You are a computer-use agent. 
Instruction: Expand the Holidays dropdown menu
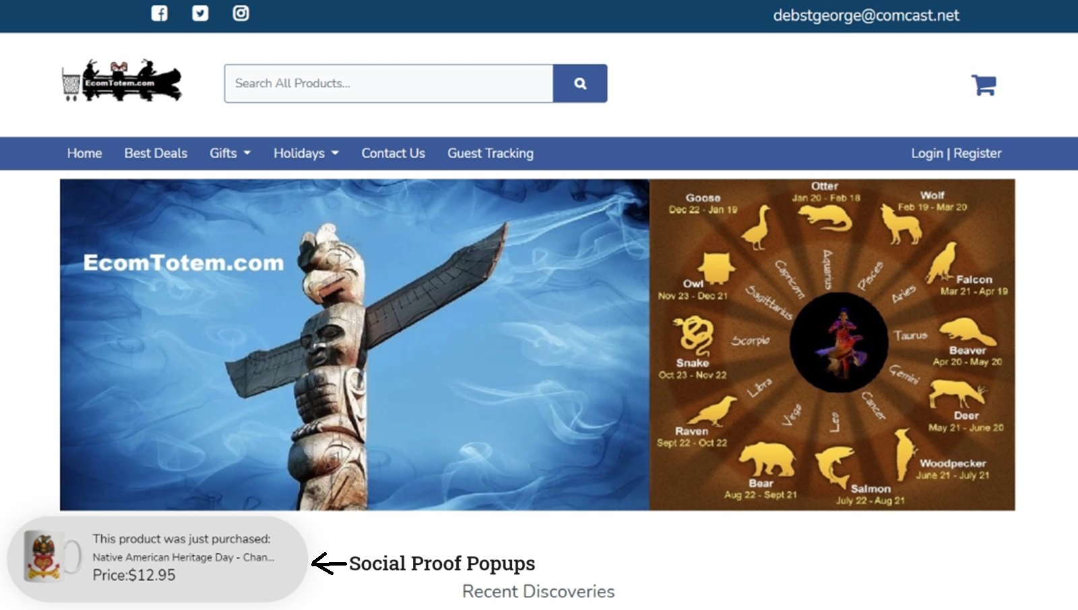click(x=306, y=154)
